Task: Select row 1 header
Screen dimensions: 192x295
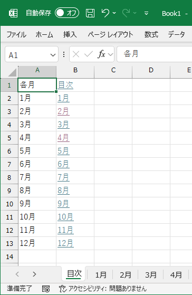Action: [x=9, y=85]
